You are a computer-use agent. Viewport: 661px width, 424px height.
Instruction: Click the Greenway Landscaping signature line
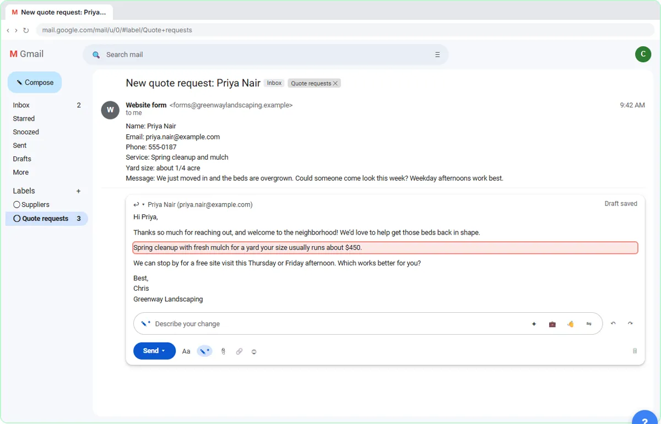[x=168, y=300]
